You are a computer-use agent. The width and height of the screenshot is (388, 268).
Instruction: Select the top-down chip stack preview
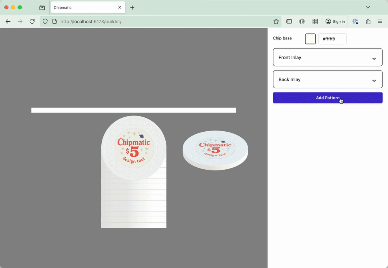[133, 172]
